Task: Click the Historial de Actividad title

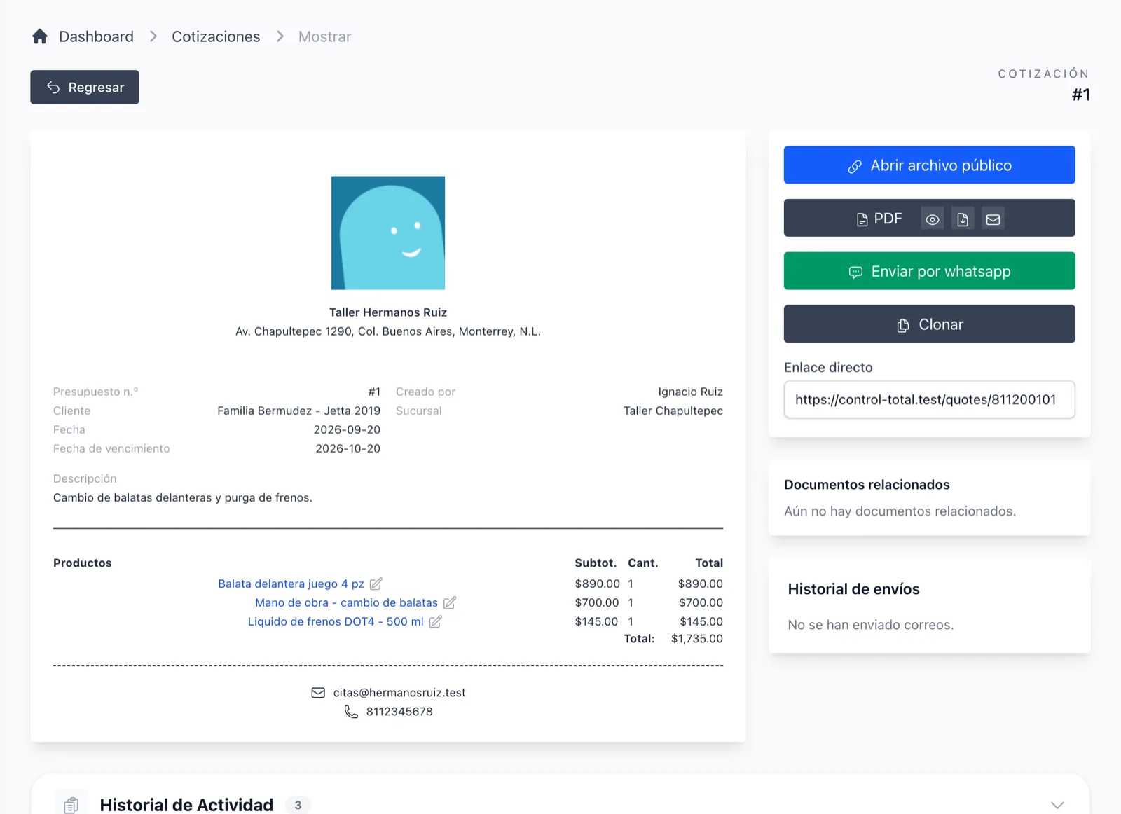Action: pyautogui.click(x=186, y=805)
